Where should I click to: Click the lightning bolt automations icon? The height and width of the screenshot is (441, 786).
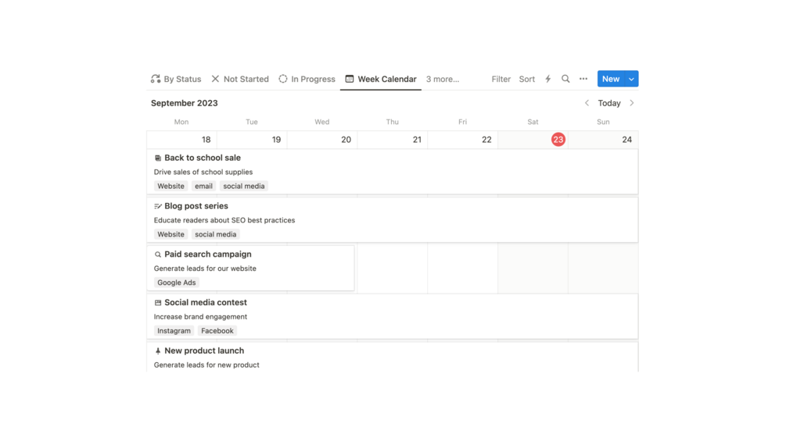tap(547, 79)
